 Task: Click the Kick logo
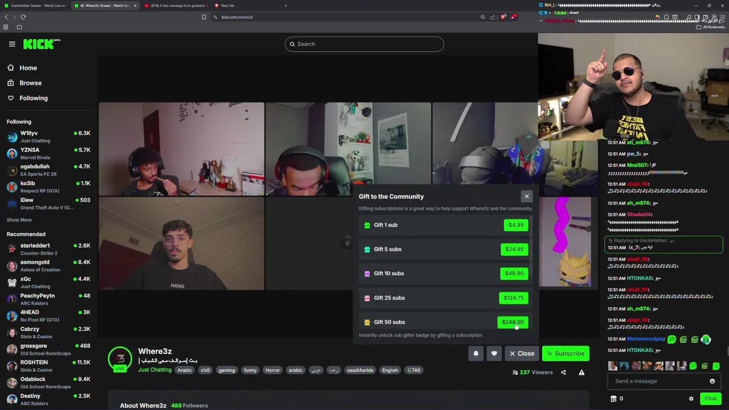coord(42,44)
